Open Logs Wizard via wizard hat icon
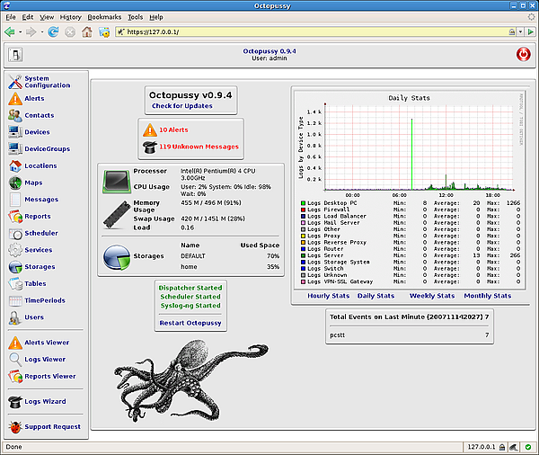 click(x=15, y=402)
